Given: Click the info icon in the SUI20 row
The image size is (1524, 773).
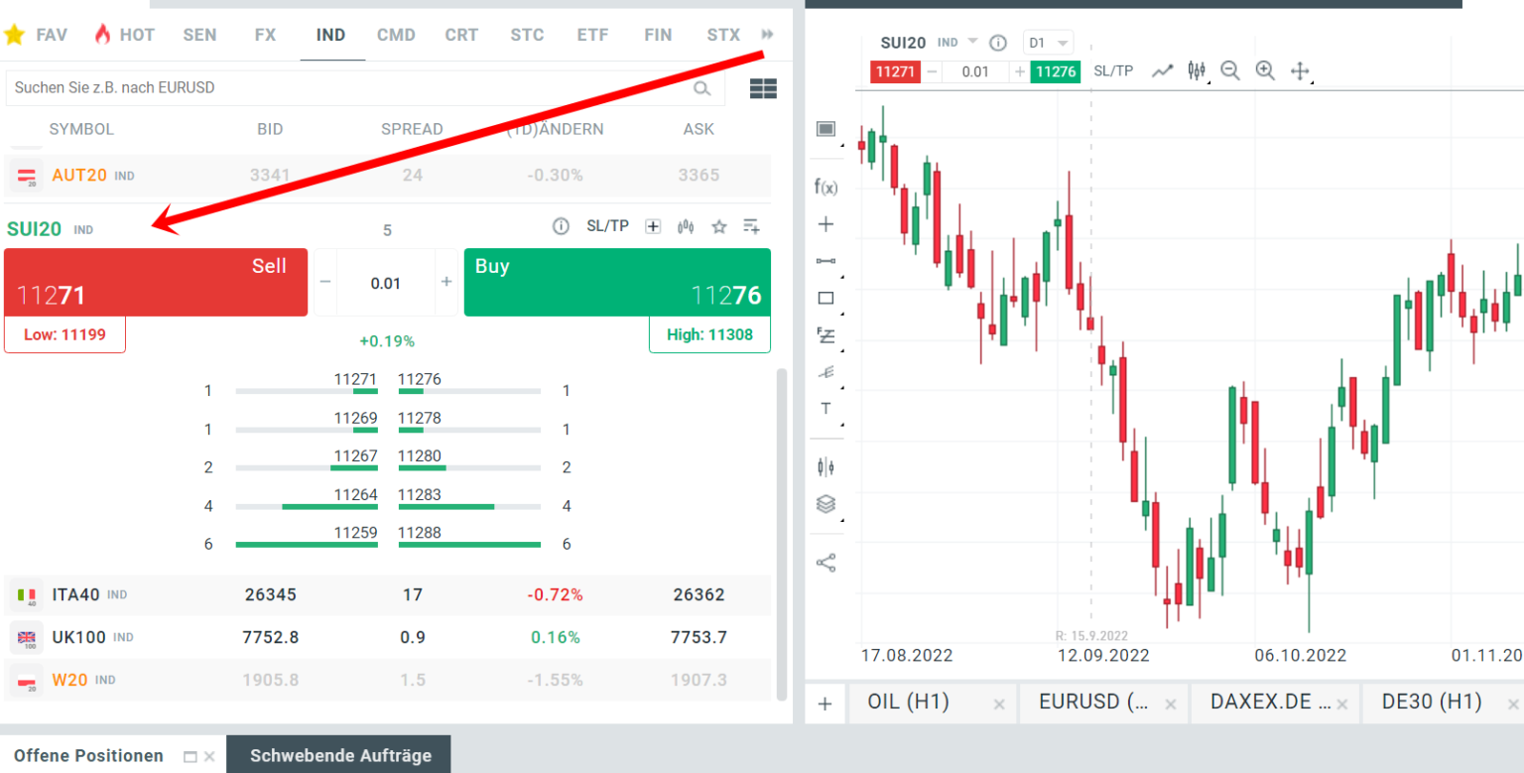Looking at the screenshot, I should click(x=561, y=225).
